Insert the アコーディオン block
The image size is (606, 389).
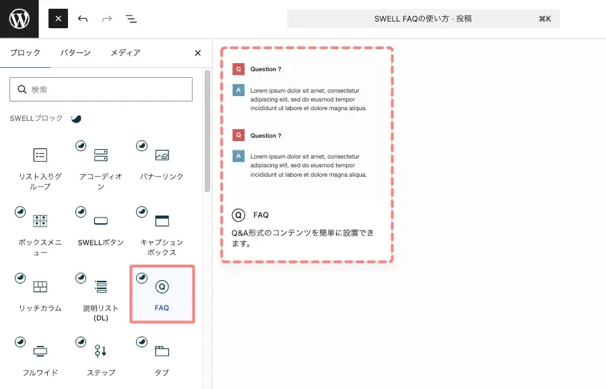tap(101, 167)
